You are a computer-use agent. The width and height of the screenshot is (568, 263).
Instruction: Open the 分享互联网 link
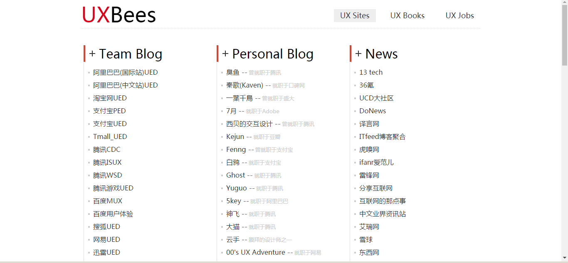point(376,188)
